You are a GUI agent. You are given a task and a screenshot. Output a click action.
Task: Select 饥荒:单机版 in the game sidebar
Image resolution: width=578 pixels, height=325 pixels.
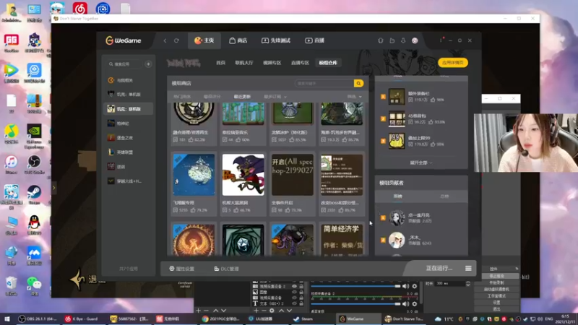[128, 95]
